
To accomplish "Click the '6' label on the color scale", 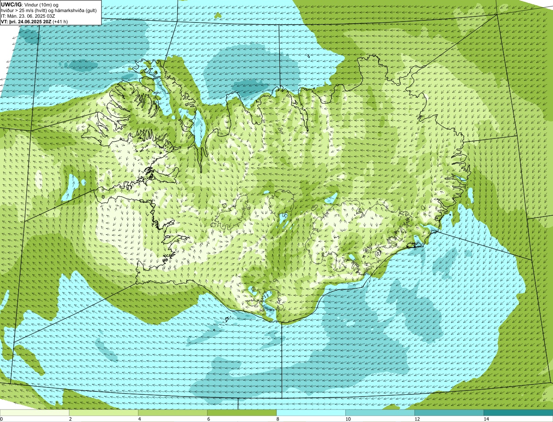I will (209, 419).
